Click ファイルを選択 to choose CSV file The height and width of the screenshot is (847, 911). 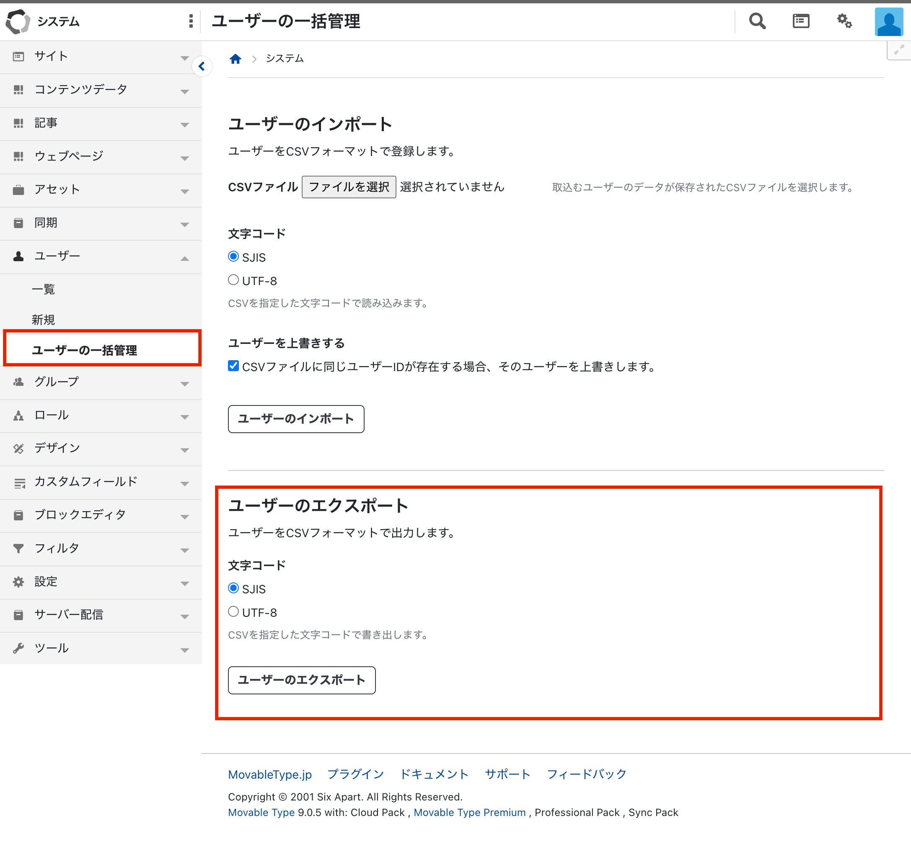click(x=349, y=187)
